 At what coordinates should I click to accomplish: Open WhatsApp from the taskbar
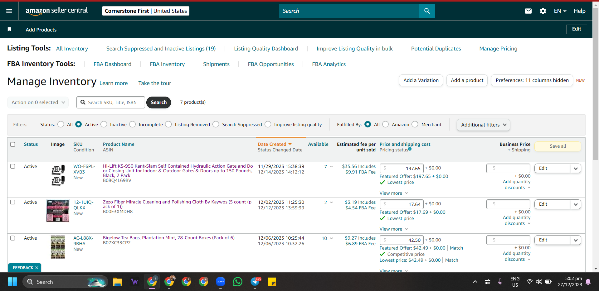click(x=237, y=282)
